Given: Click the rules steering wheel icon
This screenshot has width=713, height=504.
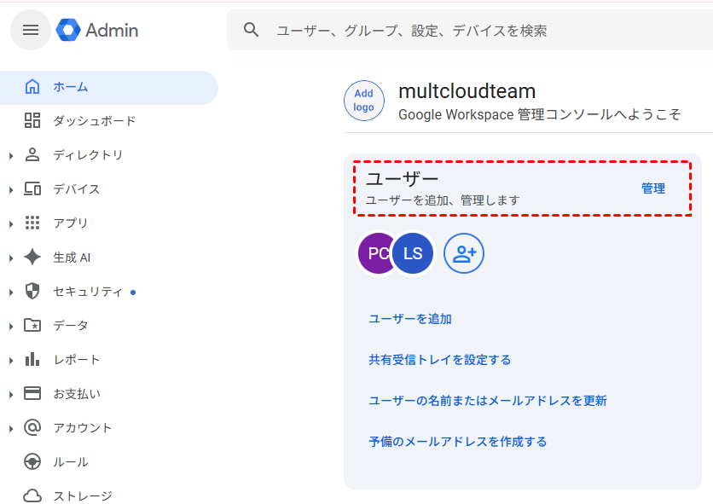Looking at the screenshot, I should (x=32, y=461).
